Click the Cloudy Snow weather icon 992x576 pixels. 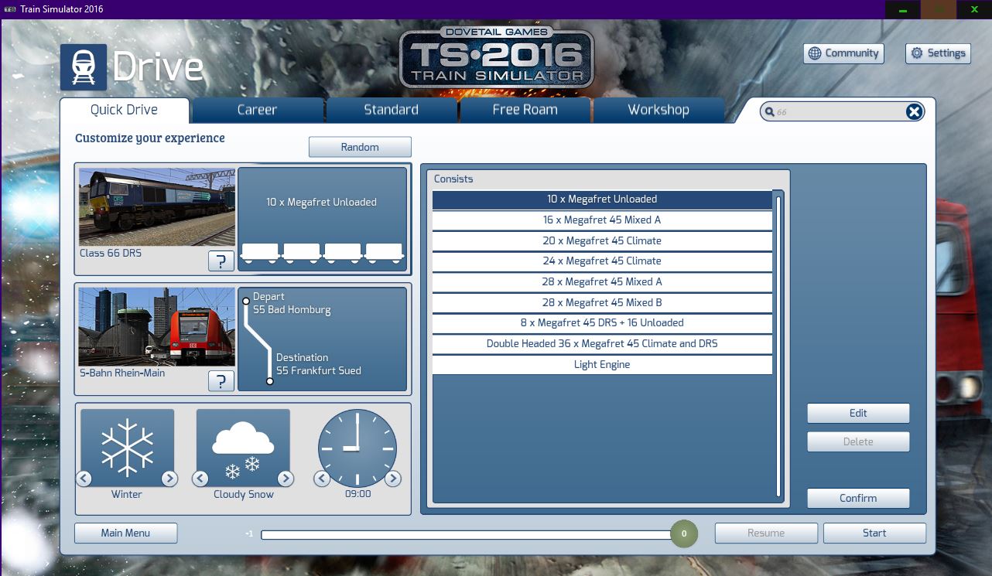click(243, 448)
